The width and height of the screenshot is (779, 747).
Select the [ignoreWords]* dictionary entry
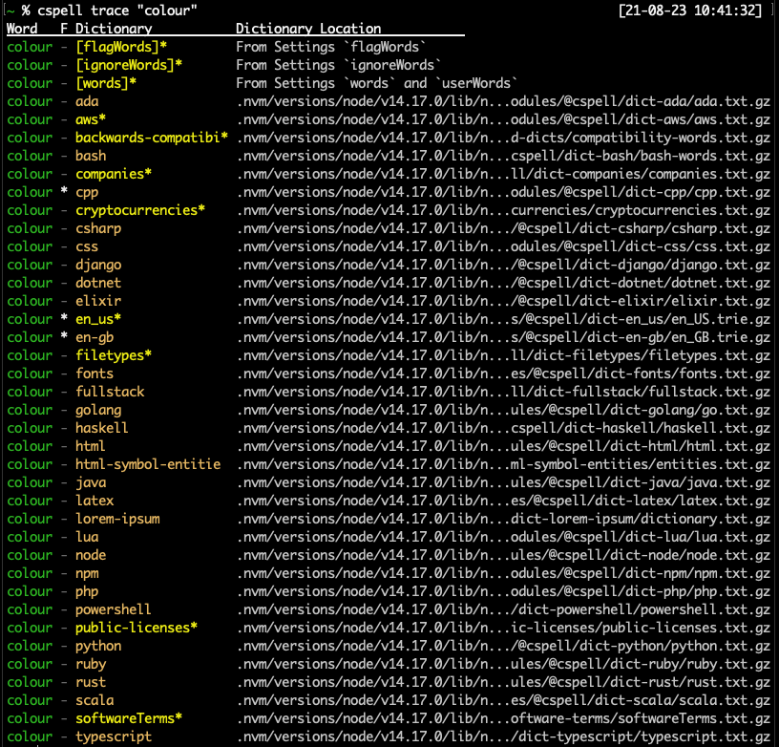click(x=129, y=65)
